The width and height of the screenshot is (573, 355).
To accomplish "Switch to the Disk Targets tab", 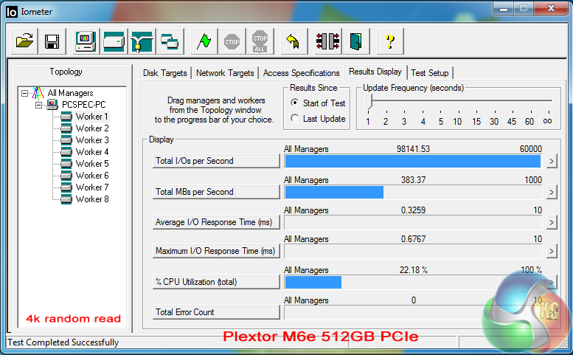I will click(x=164, y=73).
